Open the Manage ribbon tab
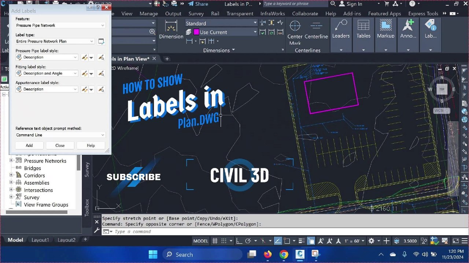 [149, 14]
